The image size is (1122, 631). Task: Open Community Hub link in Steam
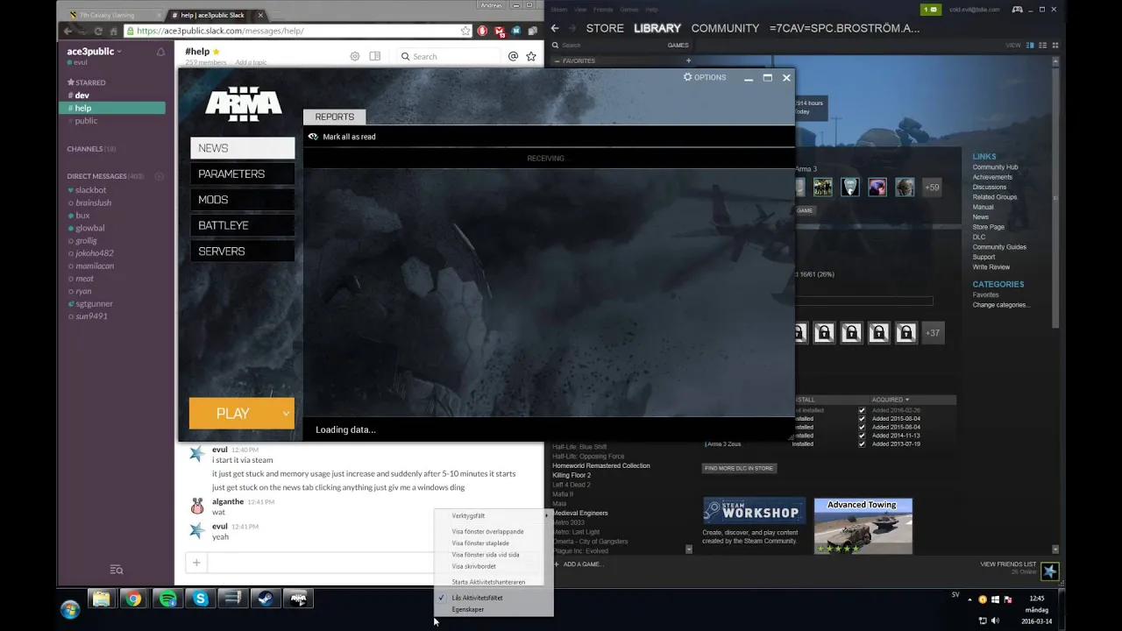coord(995,167)
